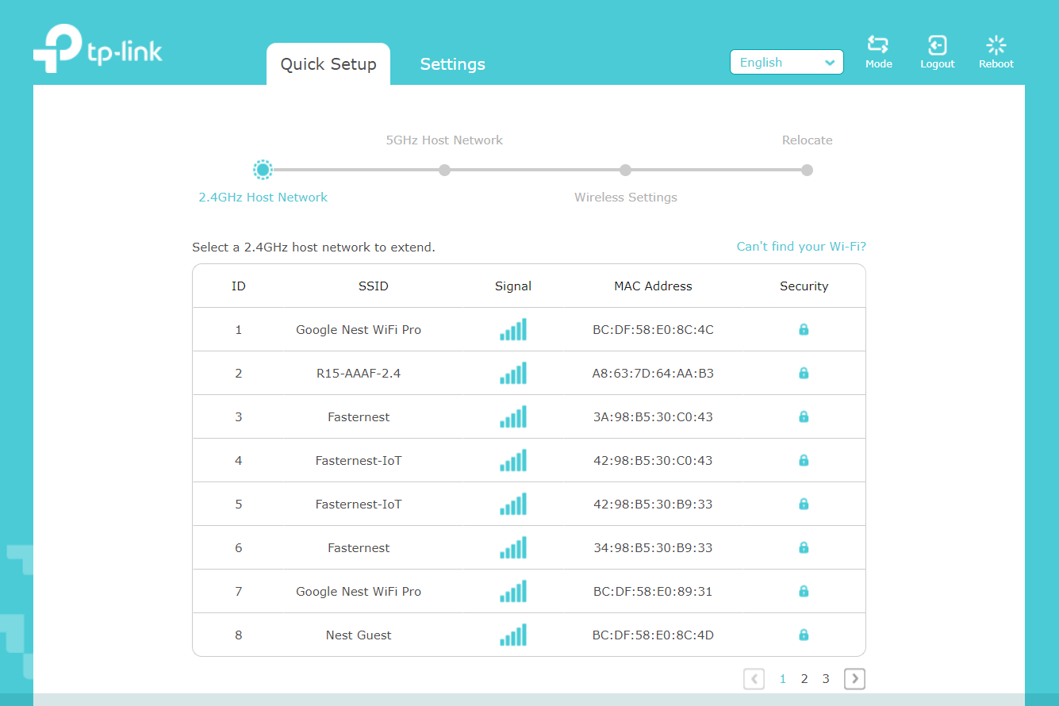
Task: Select Fasternest in row 3
Action: tap(359, 416)
